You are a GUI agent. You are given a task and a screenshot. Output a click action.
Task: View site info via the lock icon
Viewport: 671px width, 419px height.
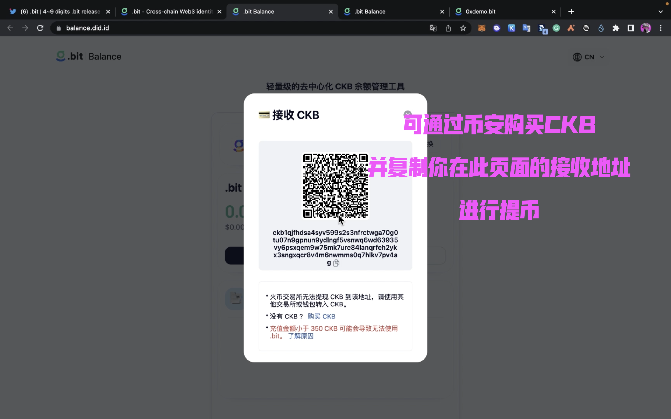coord(59,28)
